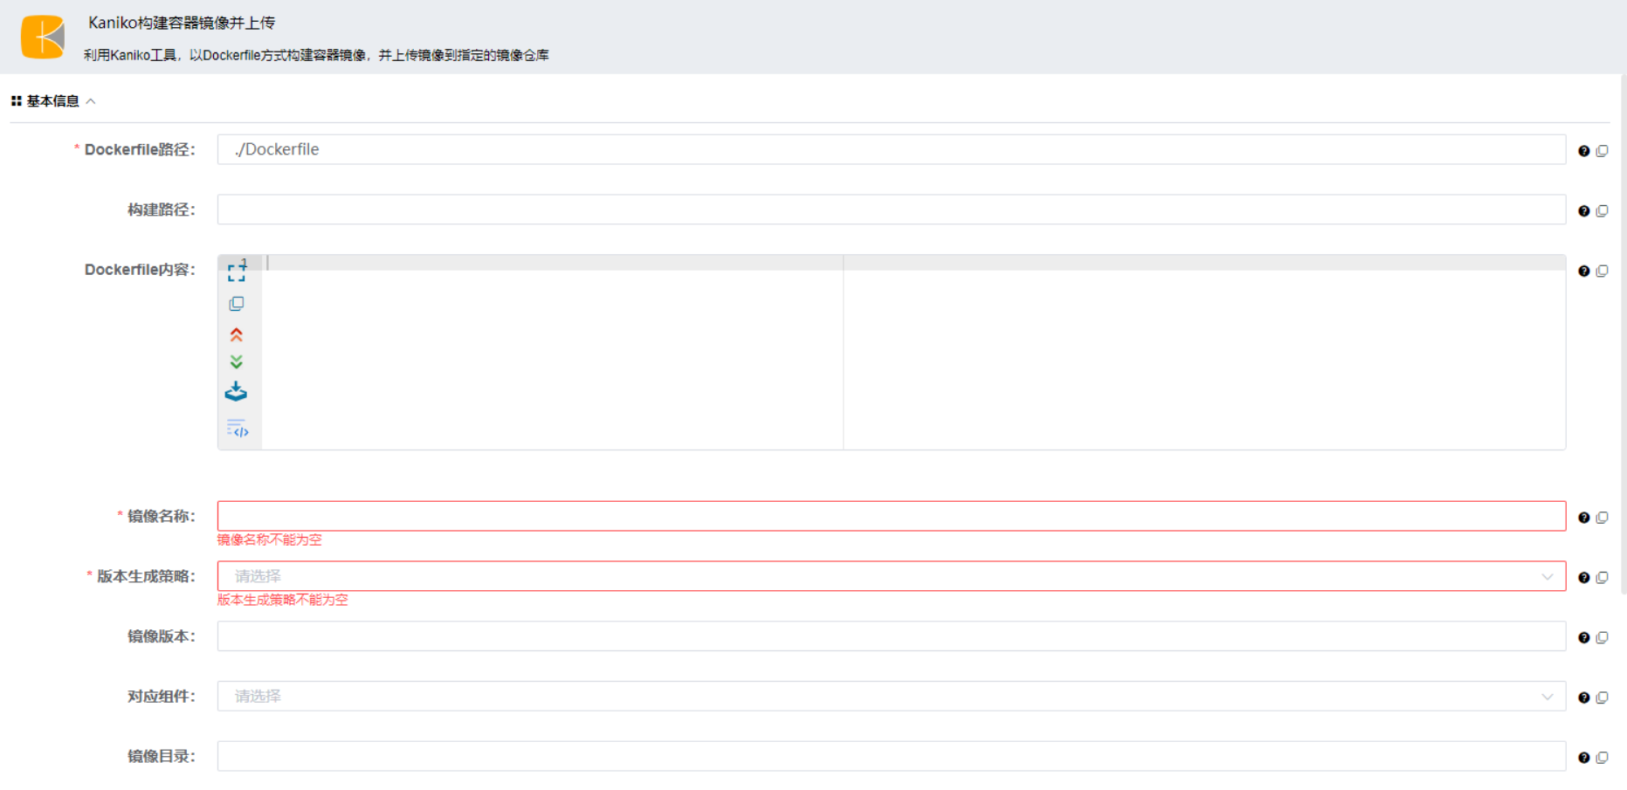Click the Dockerfile路径 input field
Viewport: 1627px width, 790px height.
tap(891, 149)
